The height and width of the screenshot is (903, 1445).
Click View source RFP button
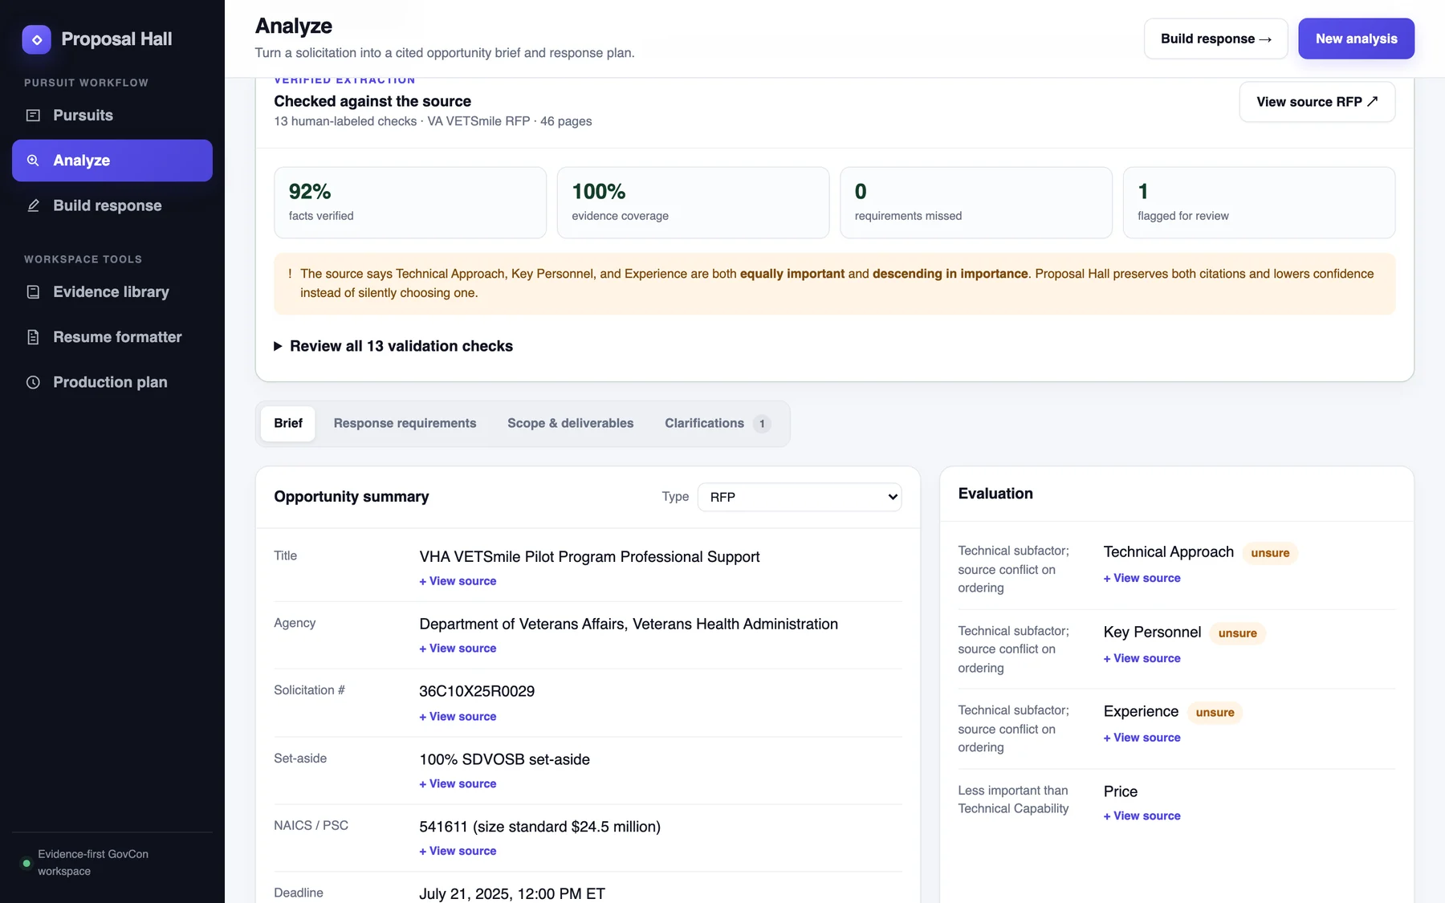[1317, 102]
